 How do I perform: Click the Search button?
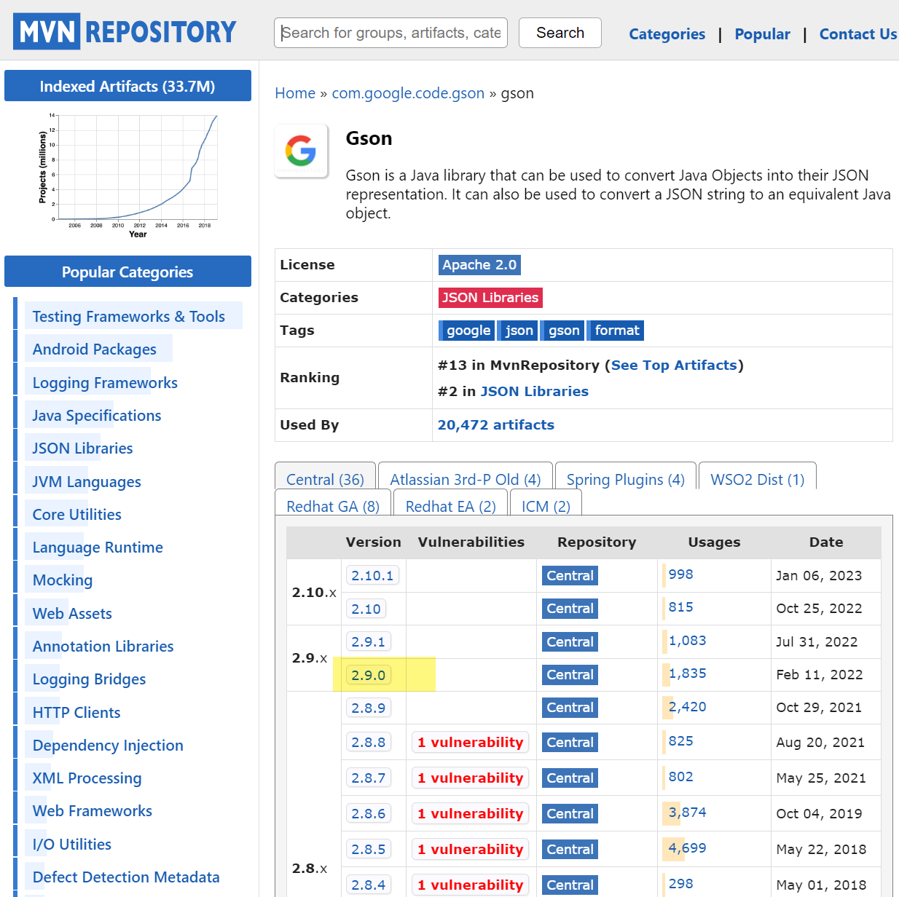click(x=560, y=33)
